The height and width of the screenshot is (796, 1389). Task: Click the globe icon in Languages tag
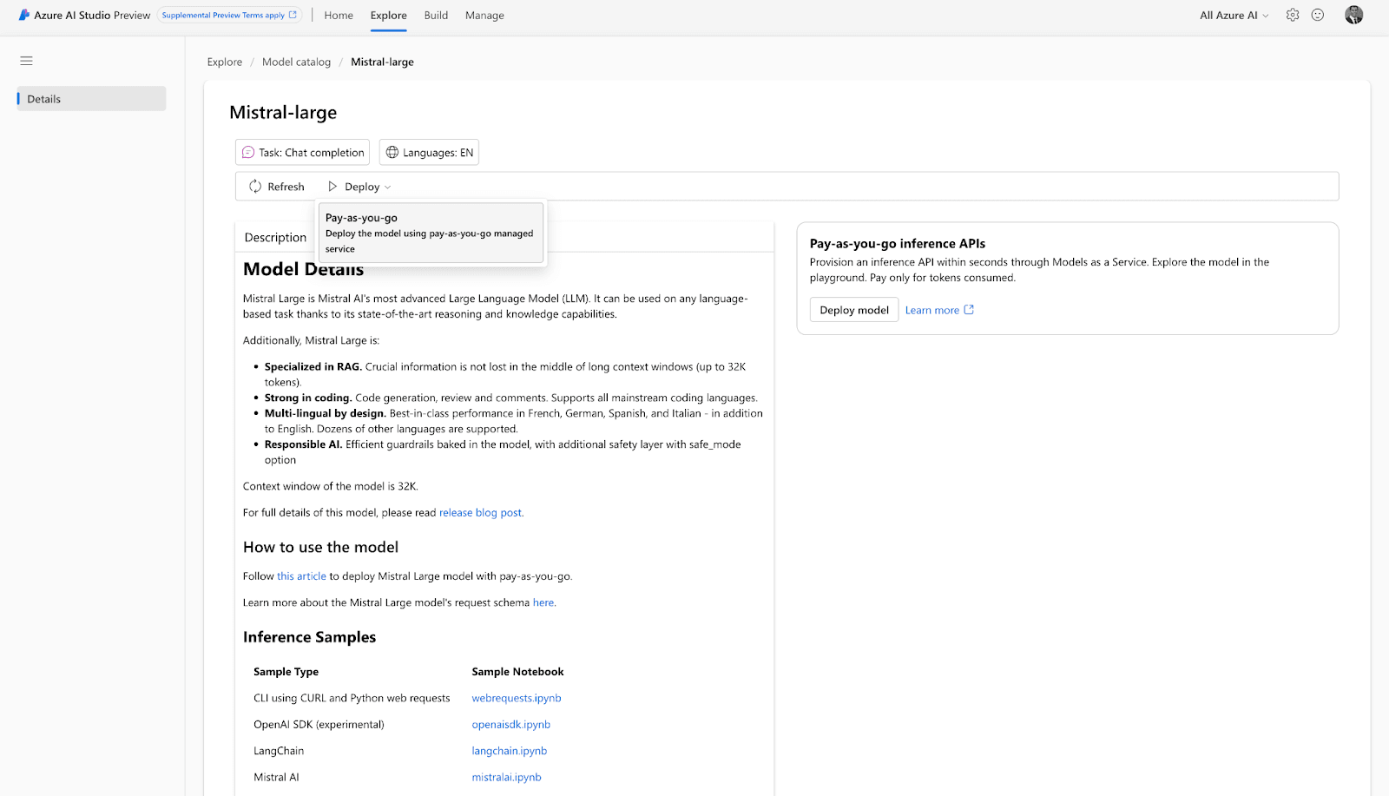tap(392, 153)
